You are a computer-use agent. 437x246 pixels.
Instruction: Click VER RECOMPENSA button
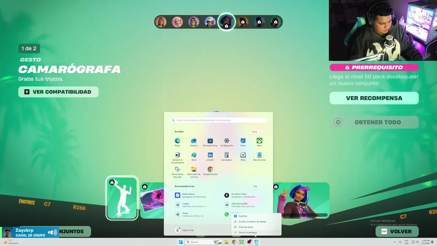click(x=374, y=98)
